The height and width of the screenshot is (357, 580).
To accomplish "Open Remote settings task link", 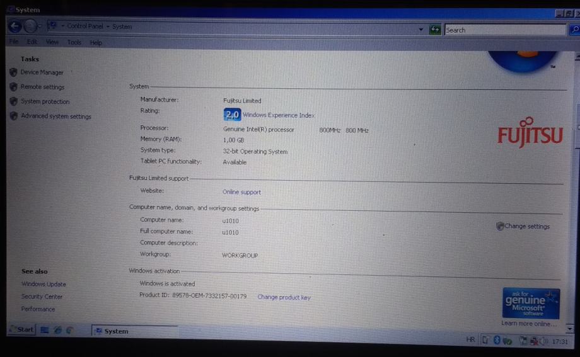I will tap(42, 87).
